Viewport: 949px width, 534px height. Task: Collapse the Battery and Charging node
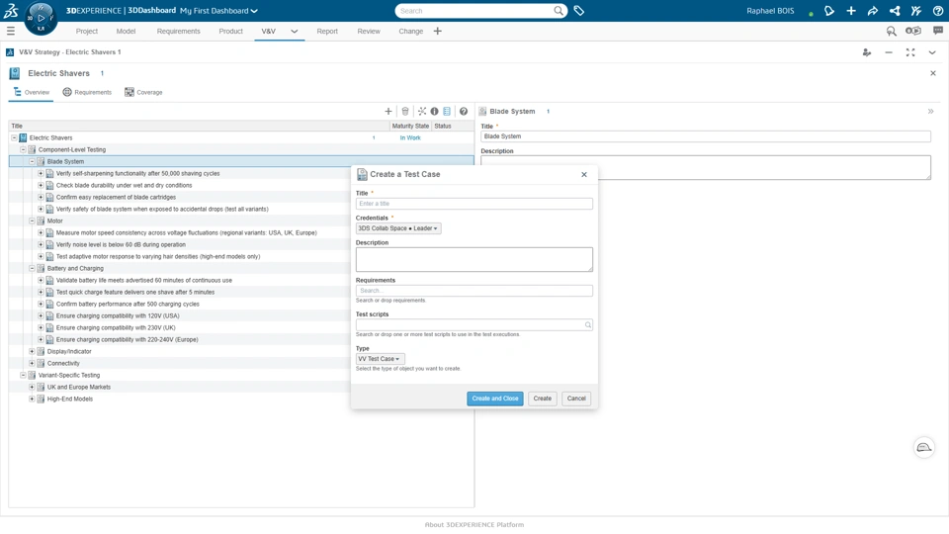(32, 268)
